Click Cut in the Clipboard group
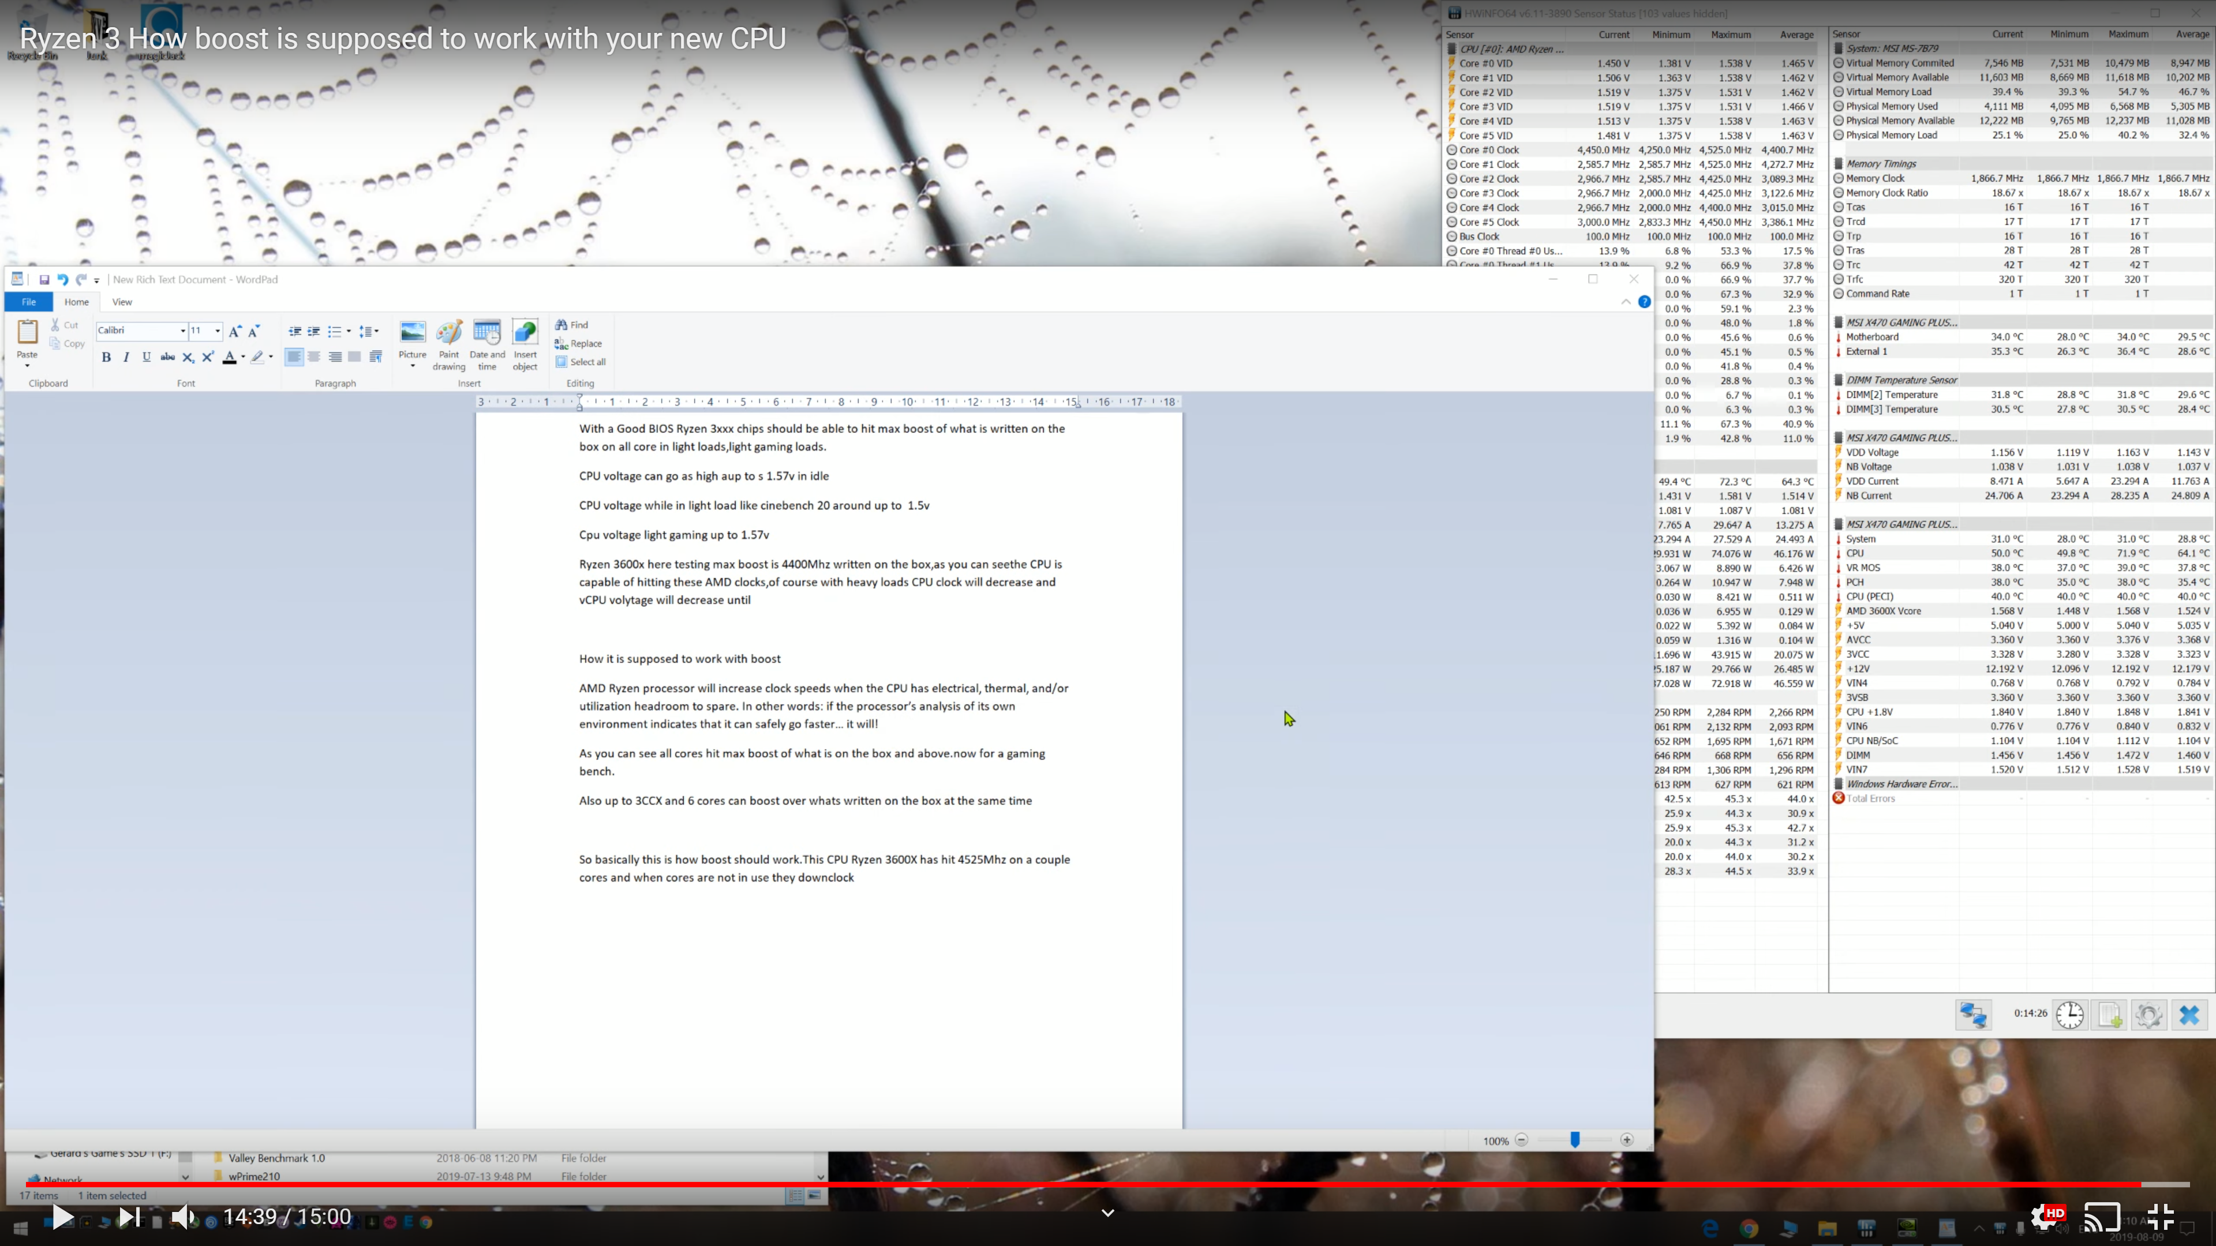 pyautogui.click(x=65, y=325)
